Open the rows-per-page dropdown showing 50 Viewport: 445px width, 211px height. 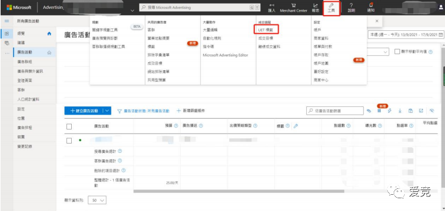tap(97, 200)
